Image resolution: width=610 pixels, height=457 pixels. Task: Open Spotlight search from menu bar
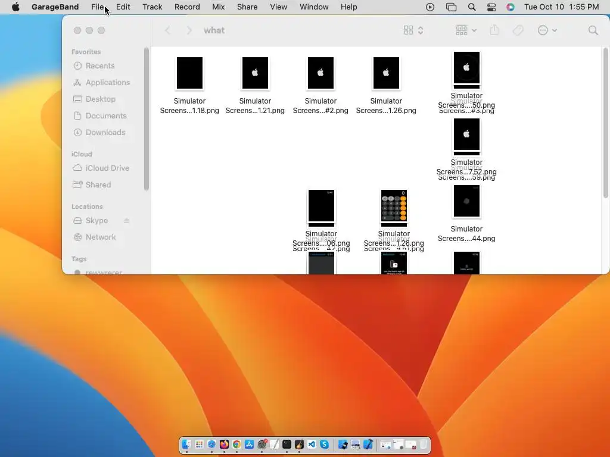[x=472, y=7]
